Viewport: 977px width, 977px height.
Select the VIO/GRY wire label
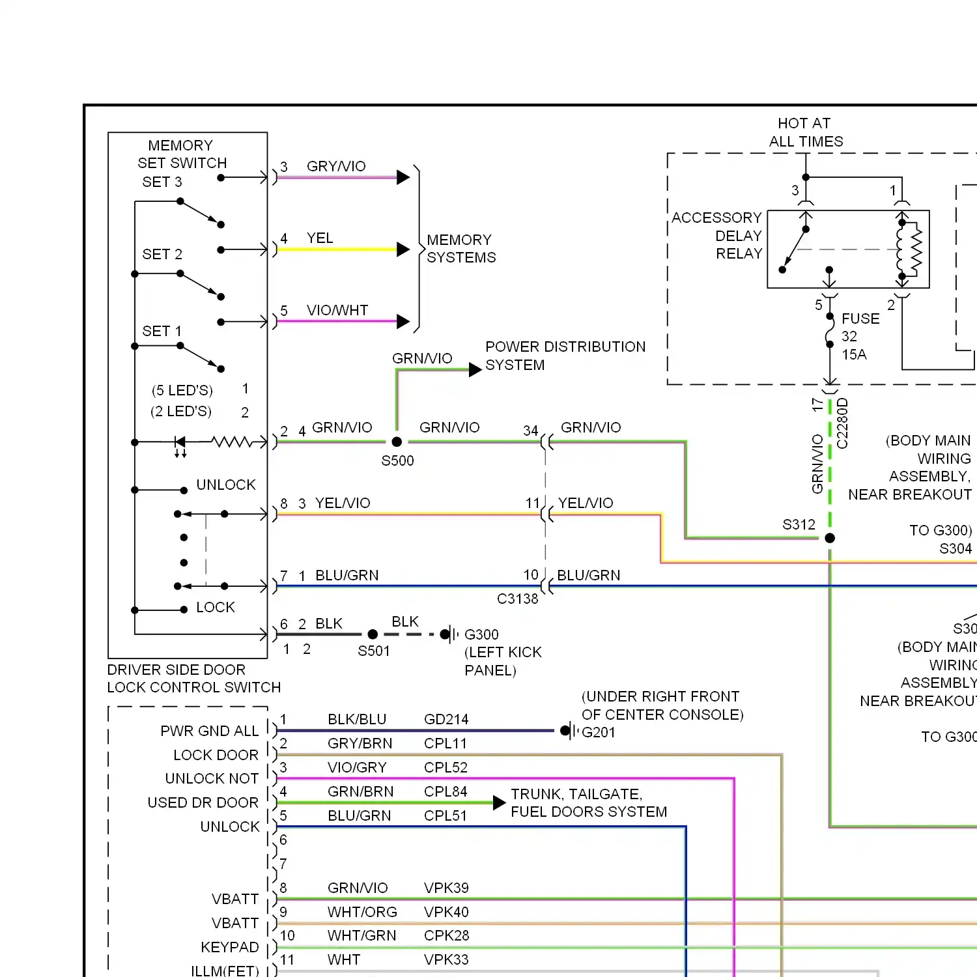click(357, 767)
